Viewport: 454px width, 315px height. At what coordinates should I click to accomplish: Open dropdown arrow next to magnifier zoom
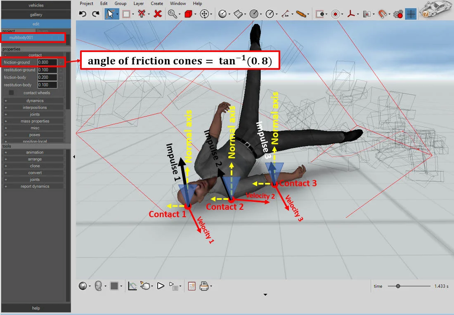[x=180, y=14]
